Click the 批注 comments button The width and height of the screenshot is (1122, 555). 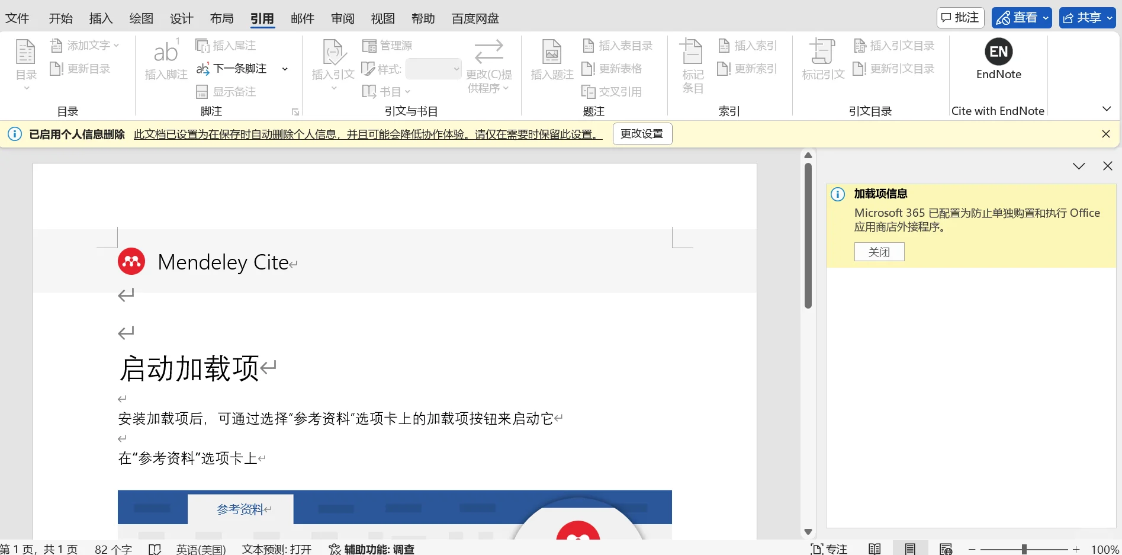pyautogui.click(x=960, y=18)
